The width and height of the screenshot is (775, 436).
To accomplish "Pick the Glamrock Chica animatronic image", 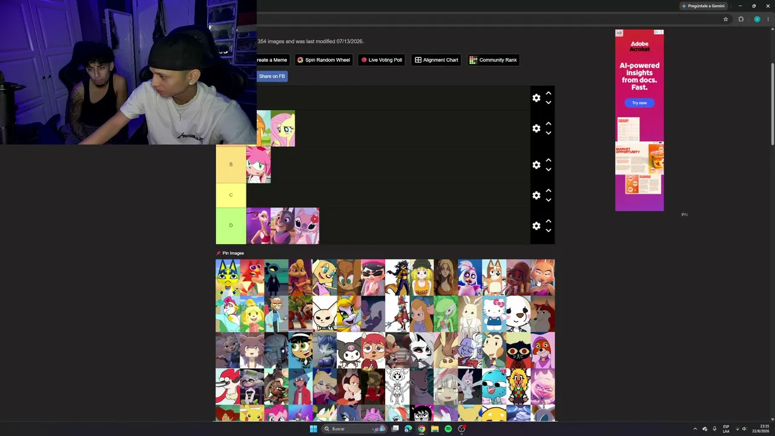I will pos(470,277).
